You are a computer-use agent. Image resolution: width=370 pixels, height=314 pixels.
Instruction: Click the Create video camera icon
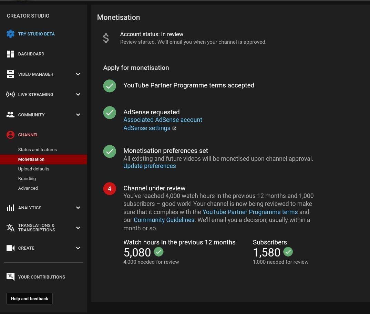click(x=10, y=248)
